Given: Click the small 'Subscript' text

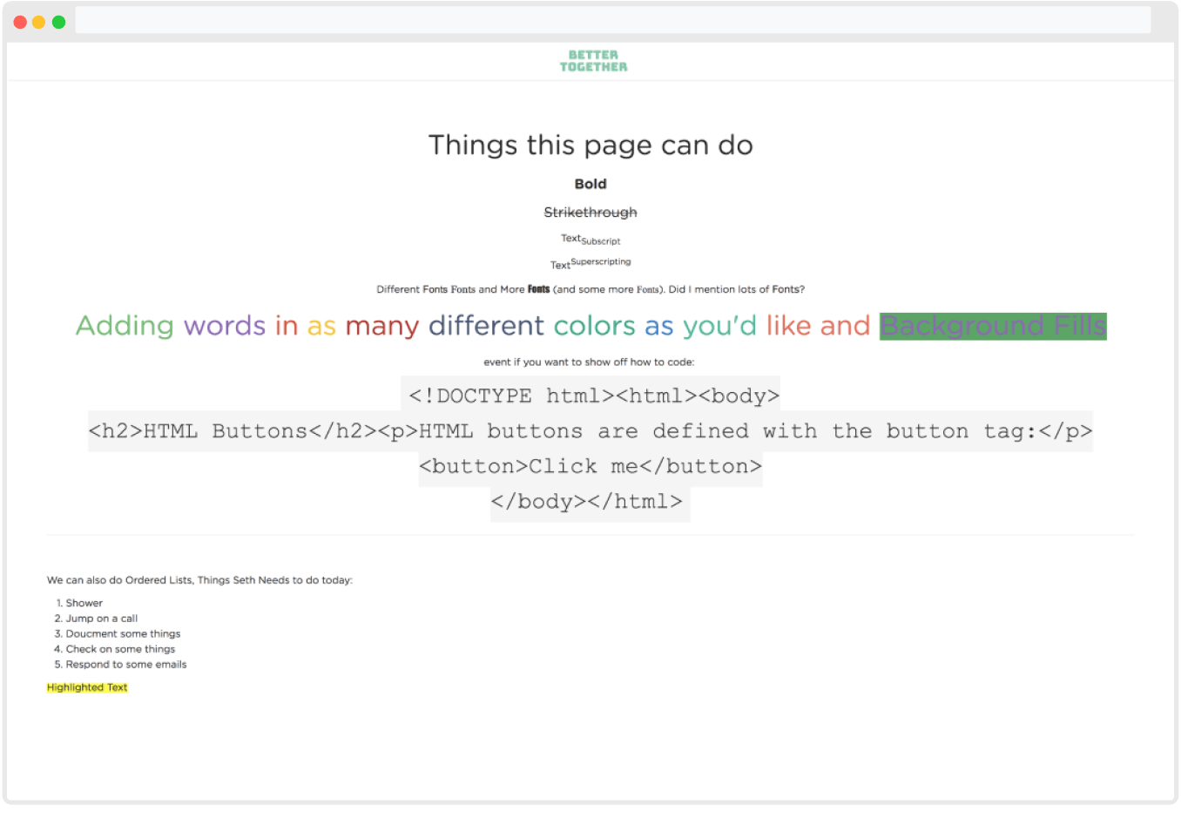Looking at the screenshot, I should tap(601, 241).
